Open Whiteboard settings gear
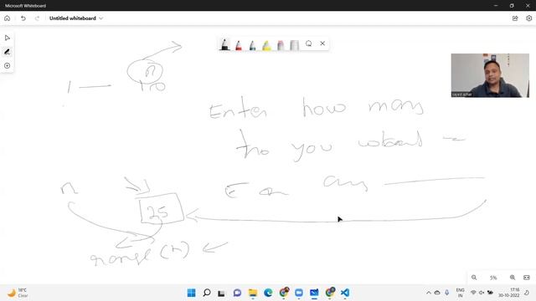The width and height of the screenshot is (536, 301). click(x=528, y=18)
